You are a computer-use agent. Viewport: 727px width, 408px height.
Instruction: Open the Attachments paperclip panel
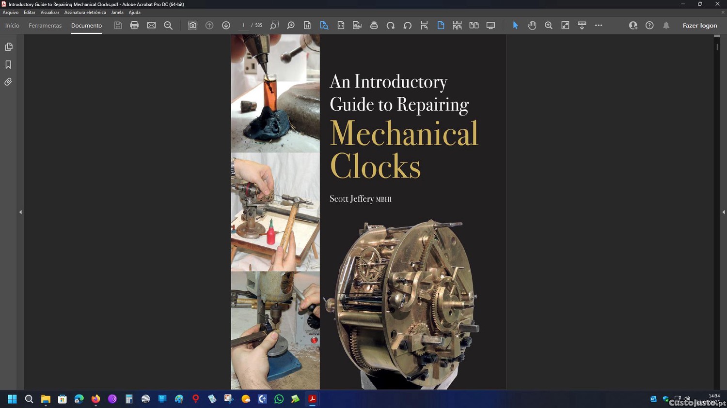click(8, 82)
